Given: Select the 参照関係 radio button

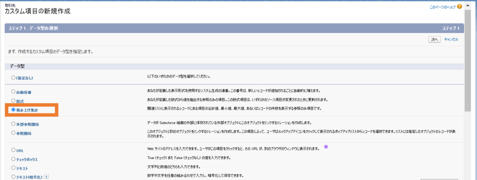Looking at the screenshot, I should tap(13, 133).
